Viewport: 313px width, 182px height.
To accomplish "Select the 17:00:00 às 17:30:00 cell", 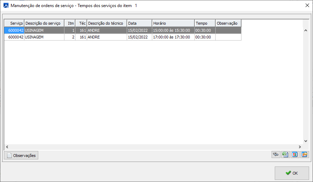I will (x=173, y=37).
